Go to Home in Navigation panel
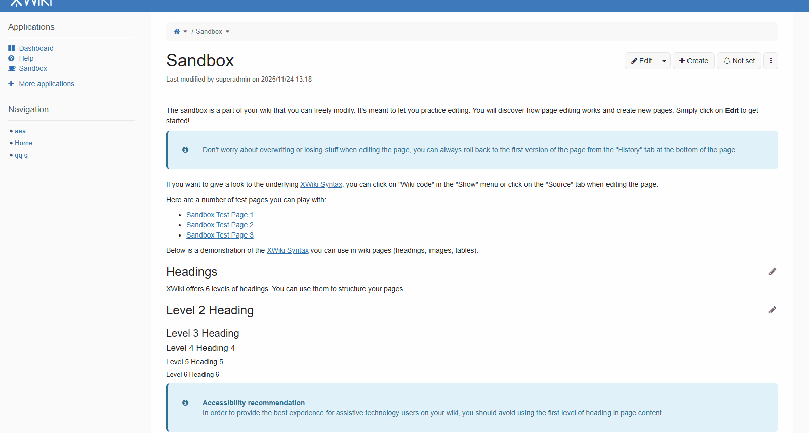Image resolution: width=809 pixels, height=433 pixels. [x=23, y=143]
